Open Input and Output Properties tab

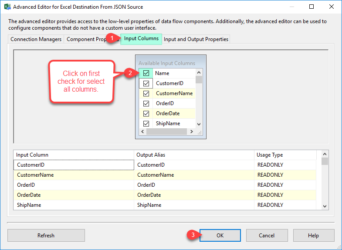196,39
